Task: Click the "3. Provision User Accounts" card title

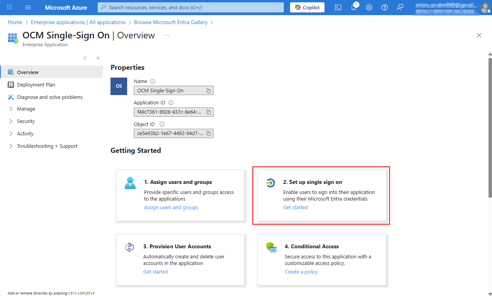Action: pos(177,246)
